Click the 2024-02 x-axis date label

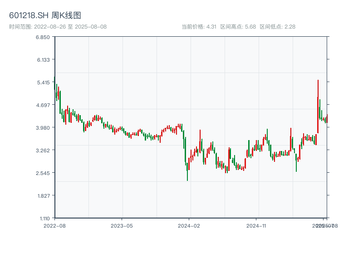189,225
